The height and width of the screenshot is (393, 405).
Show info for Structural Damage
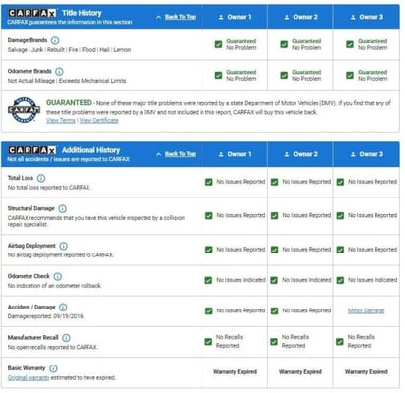[x=62, y=208]
